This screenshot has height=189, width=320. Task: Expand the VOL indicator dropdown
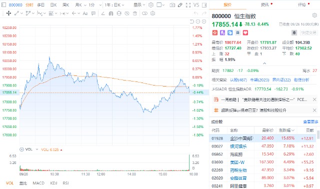pos(37,149)
